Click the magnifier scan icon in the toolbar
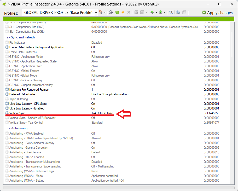This screenshot has height=191, width=238. point(178,13)
